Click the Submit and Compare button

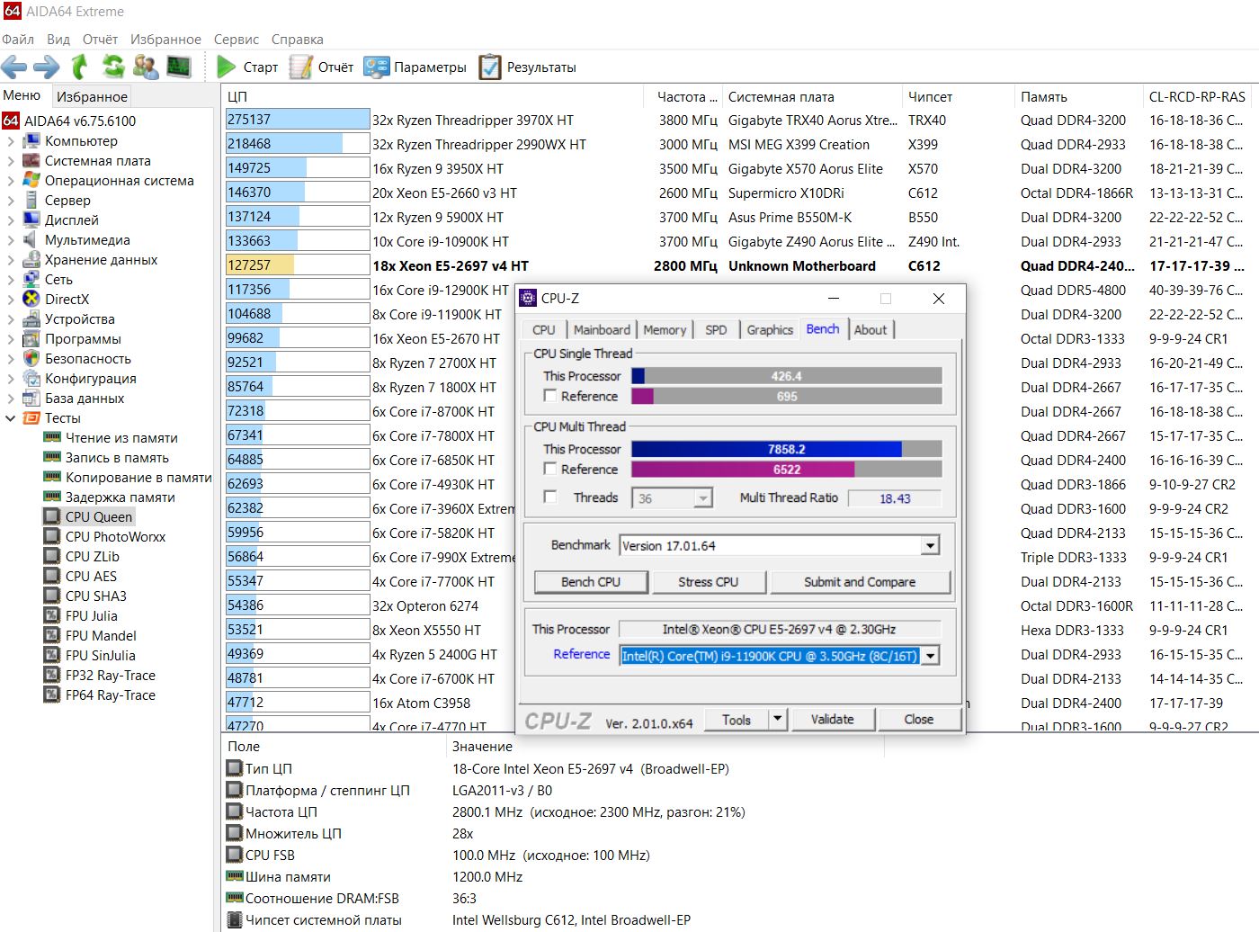coord(860,582)
